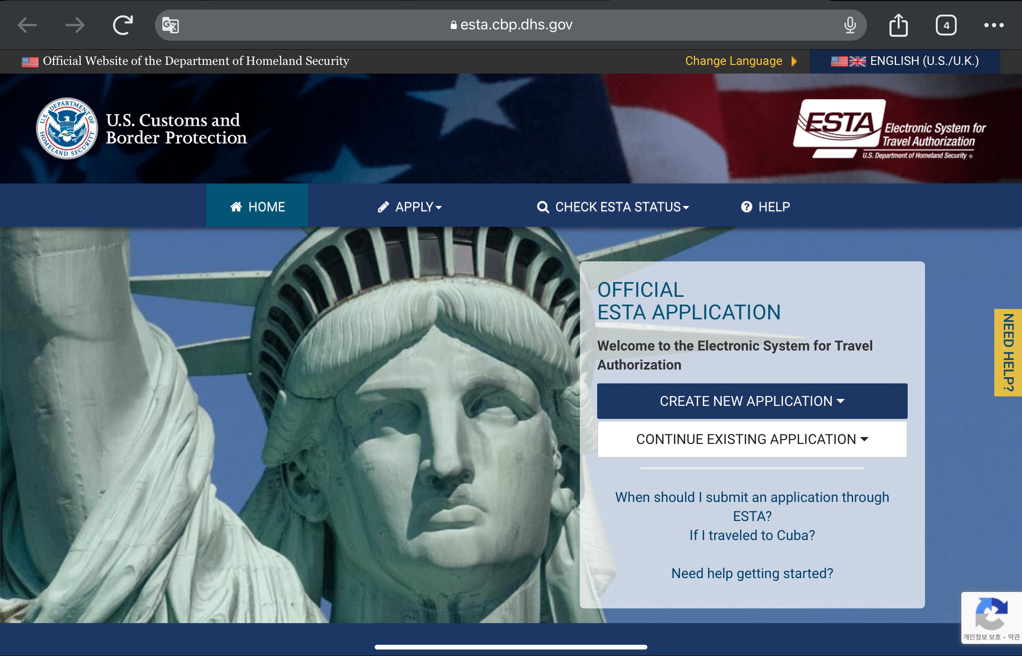The image size is (1022, 656).
Task: Expand the Create New Application dropdown
Action: tap(752, 401)
